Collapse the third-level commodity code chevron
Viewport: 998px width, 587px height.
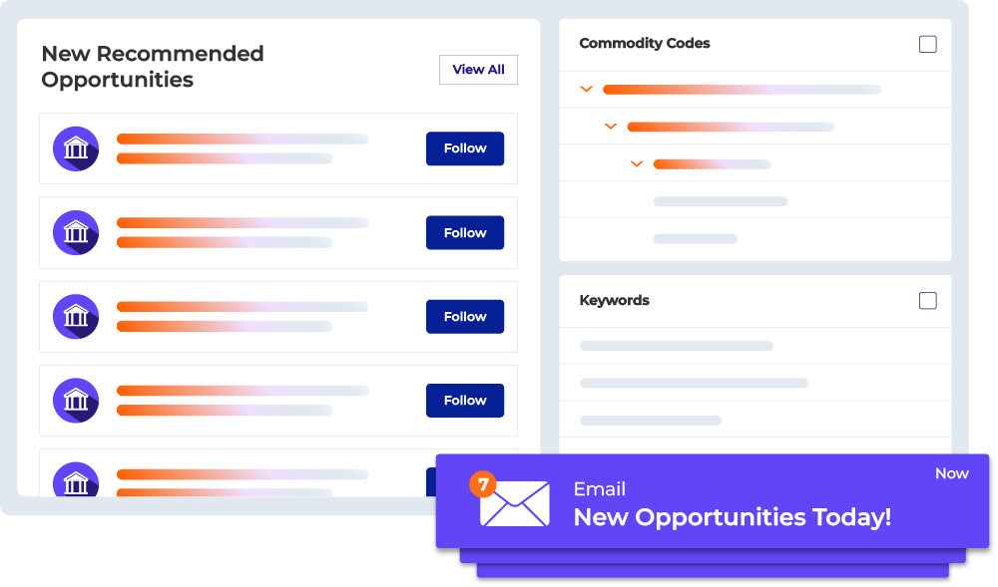coord(637,163)
